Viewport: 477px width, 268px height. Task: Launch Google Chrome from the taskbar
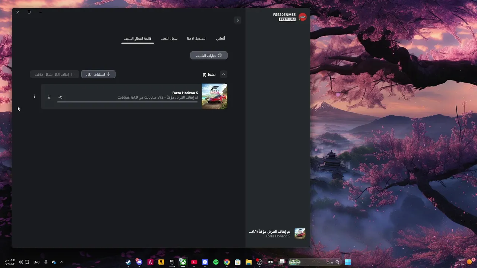pyautogui.click(x=227, y=262)
